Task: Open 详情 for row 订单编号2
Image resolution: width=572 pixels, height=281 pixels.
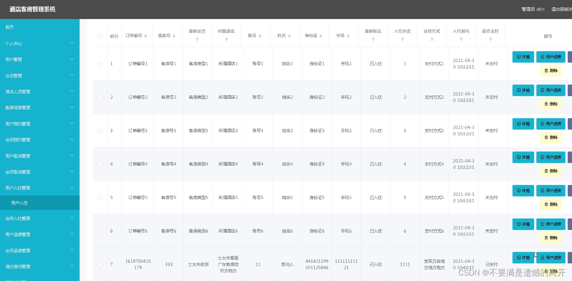Action: (x=523, y=90)
